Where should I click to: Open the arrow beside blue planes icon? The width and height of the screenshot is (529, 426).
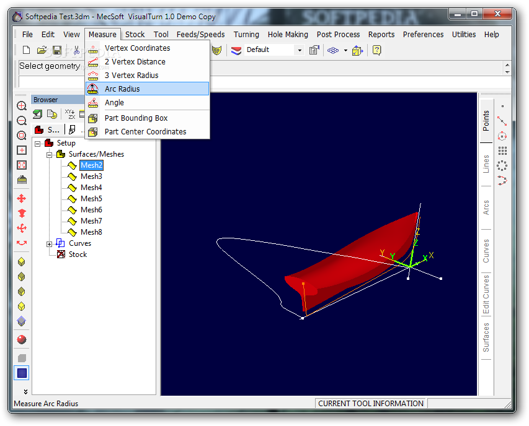345,51
